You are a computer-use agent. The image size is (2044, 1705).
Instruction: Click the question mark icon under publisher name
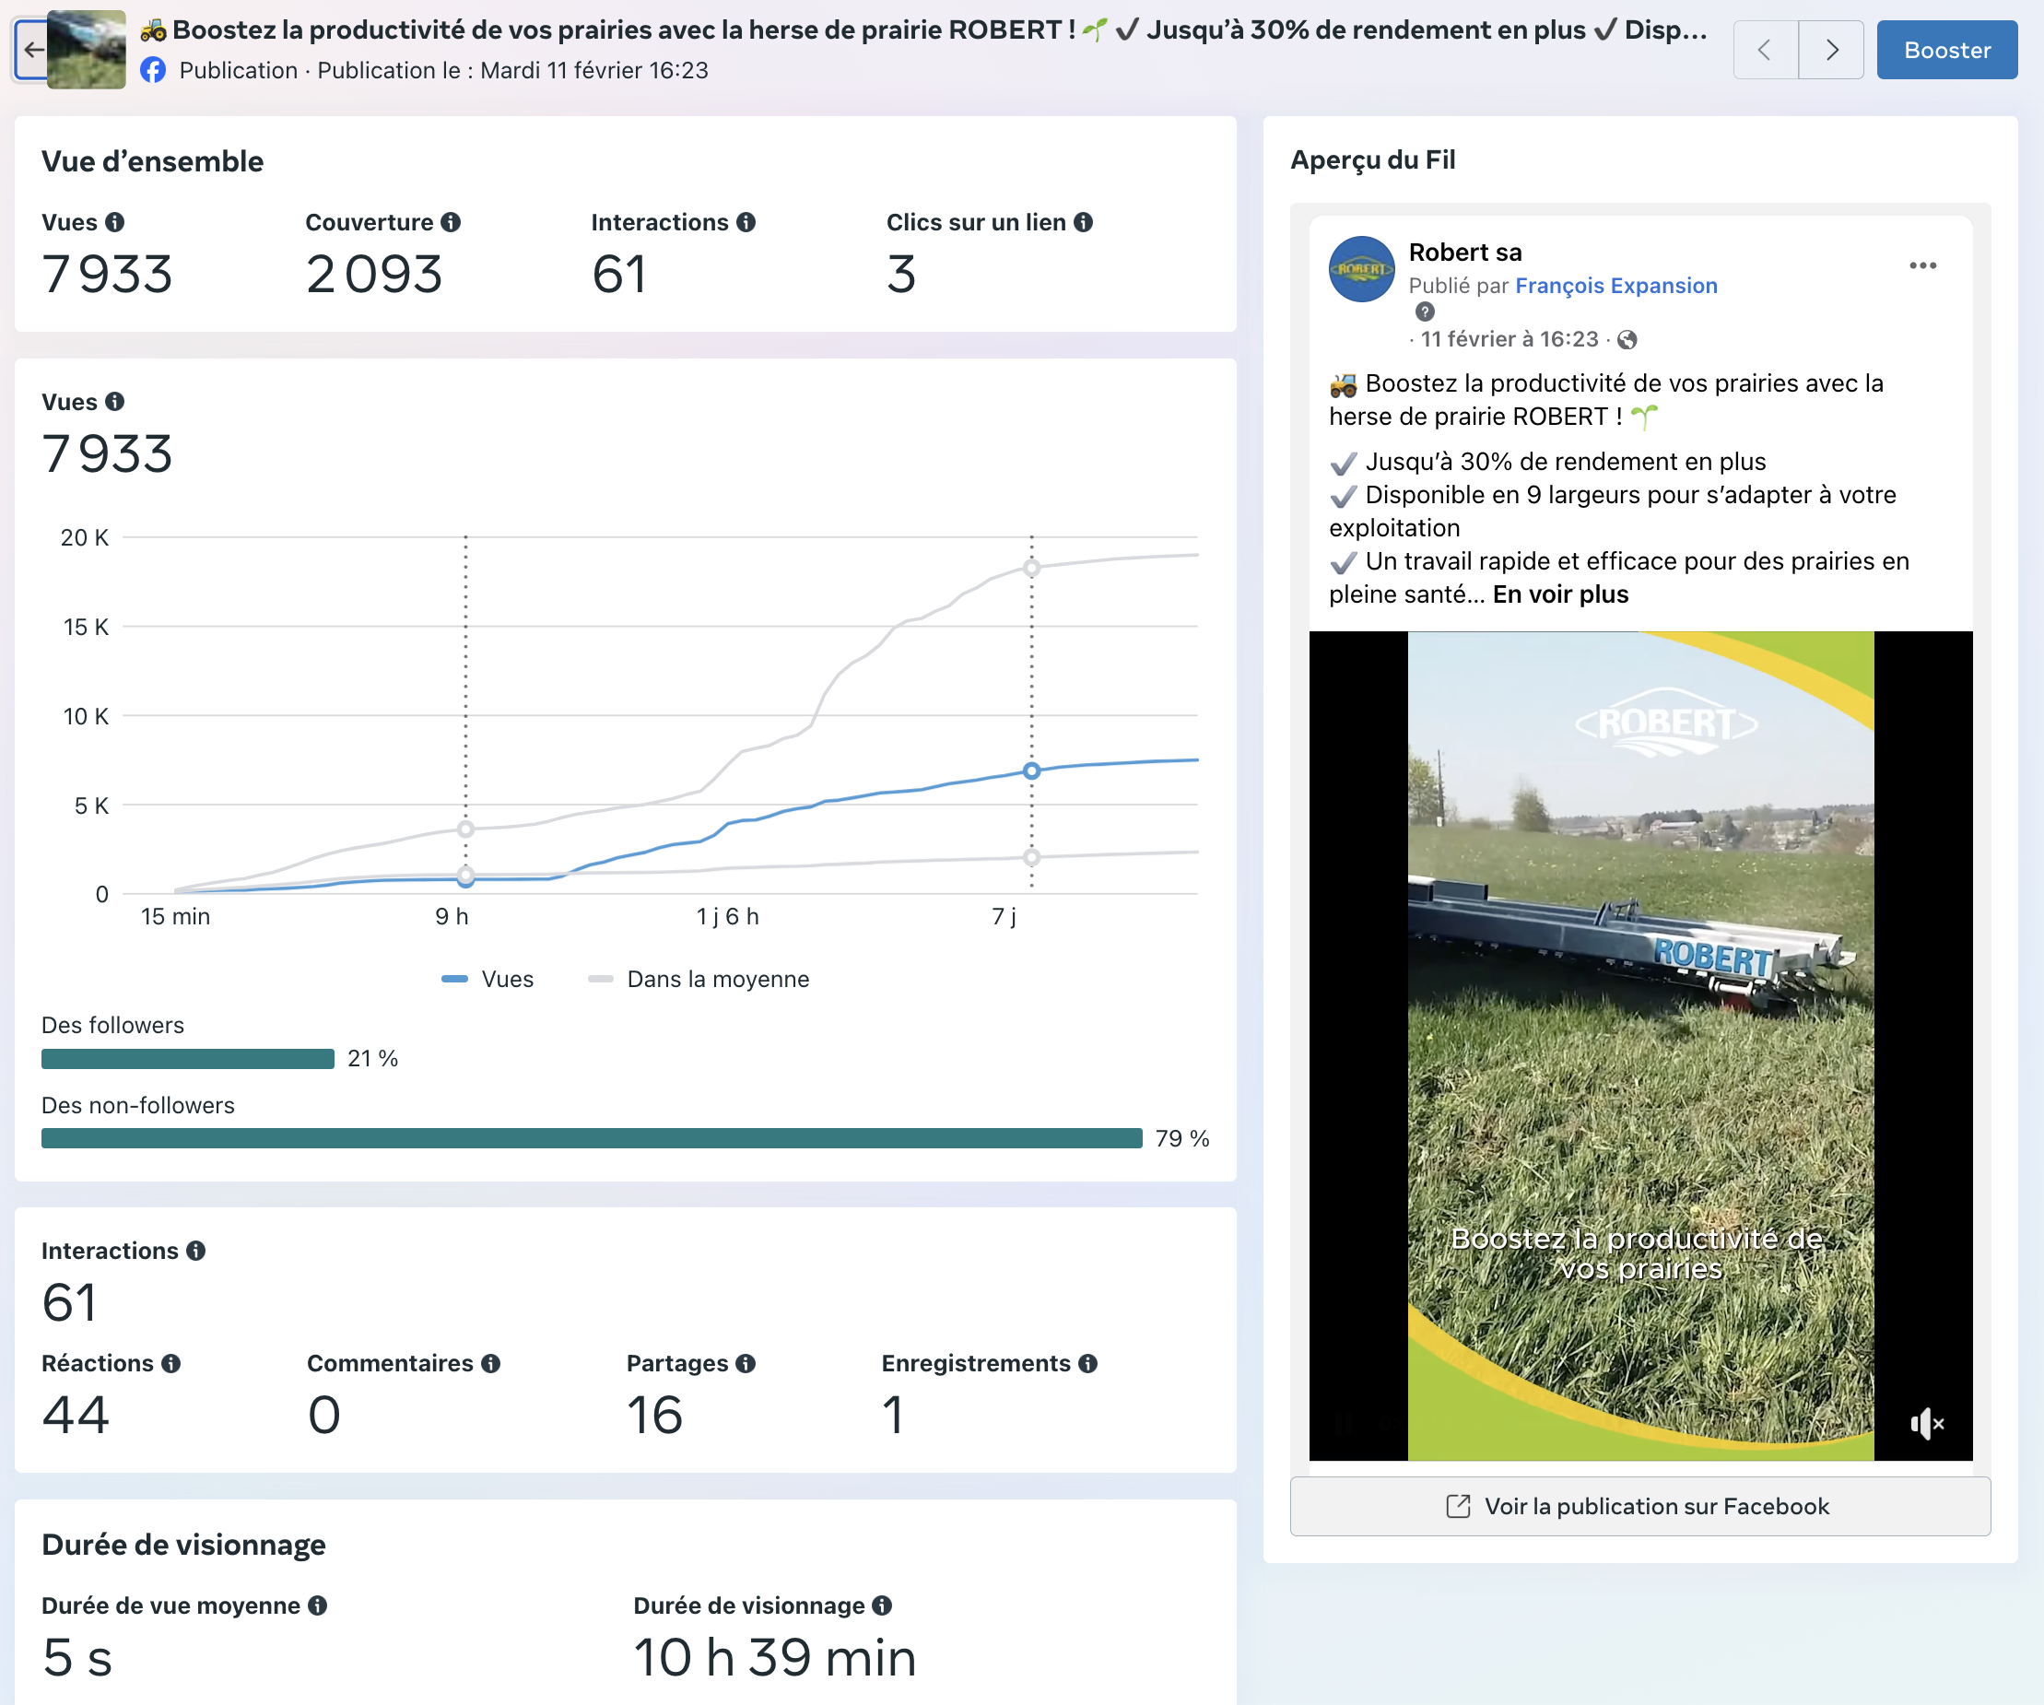[1425, 312]
